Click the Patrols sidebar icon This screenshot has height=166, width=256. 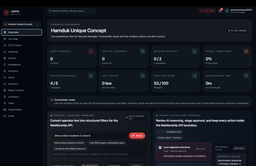5,58
